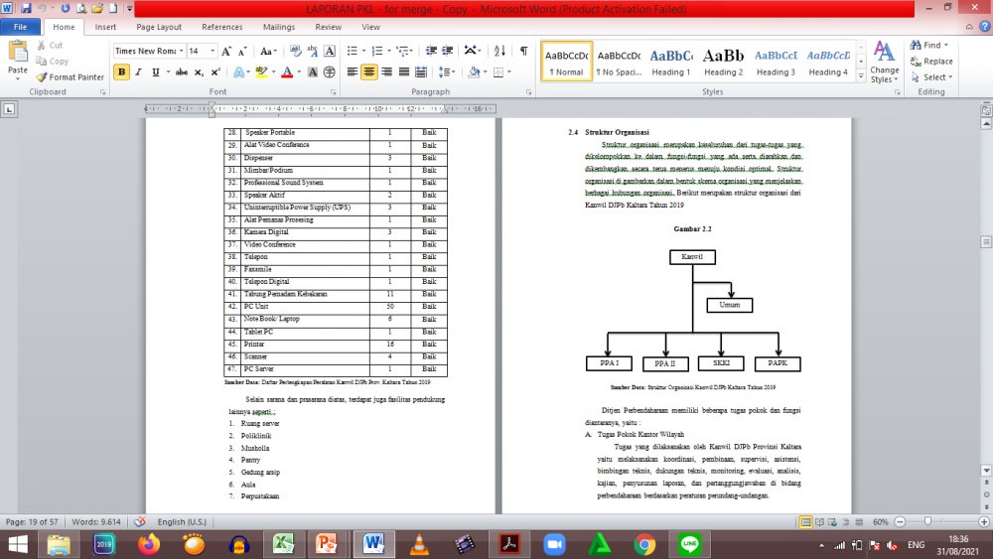Image resolution: width=993 pixels, height=559 pixels.
Task: Open Chrome from the taskbar
Action: pyautogui.click(x=644, y=544)
